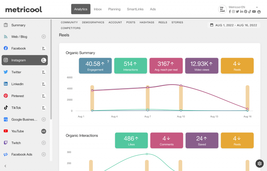Click the header LinkedIn account icon
This screenshot has width=267, height=171.
pos(241,11)
